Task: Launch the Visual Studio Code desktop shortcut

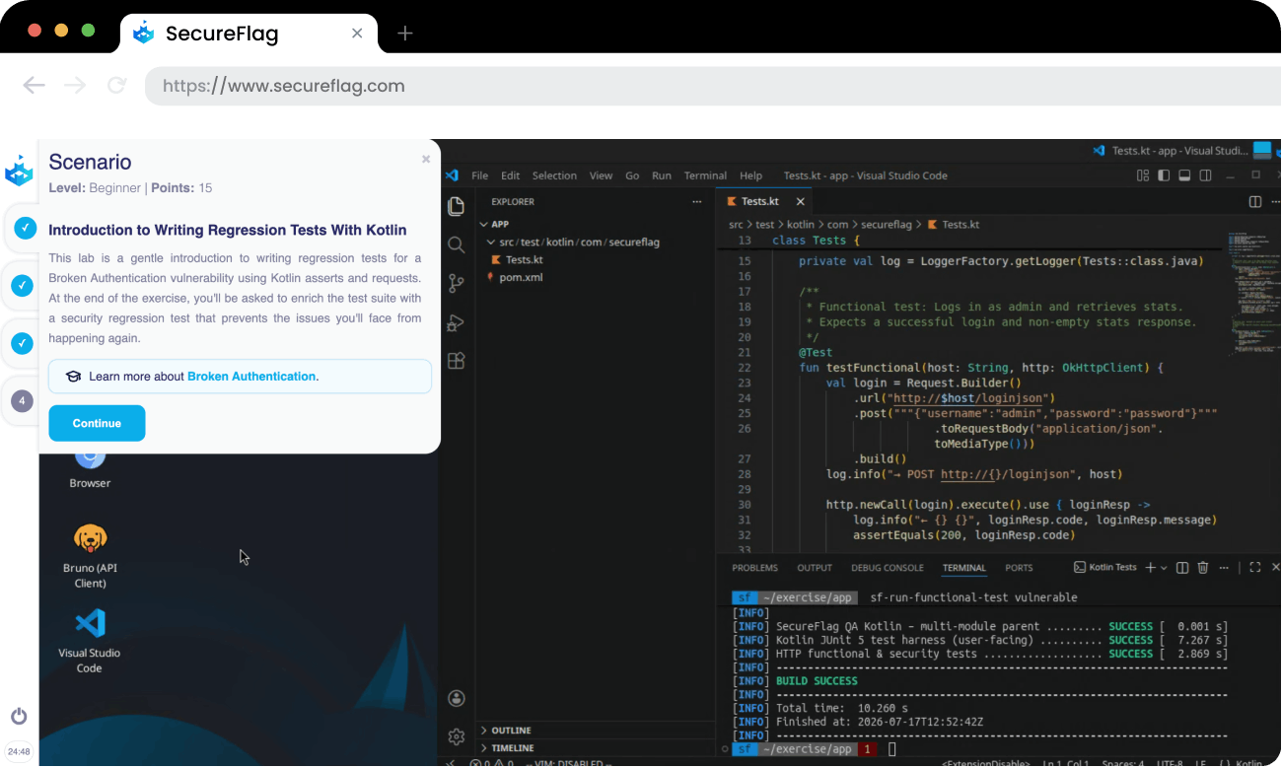Action: click(90, 641)
